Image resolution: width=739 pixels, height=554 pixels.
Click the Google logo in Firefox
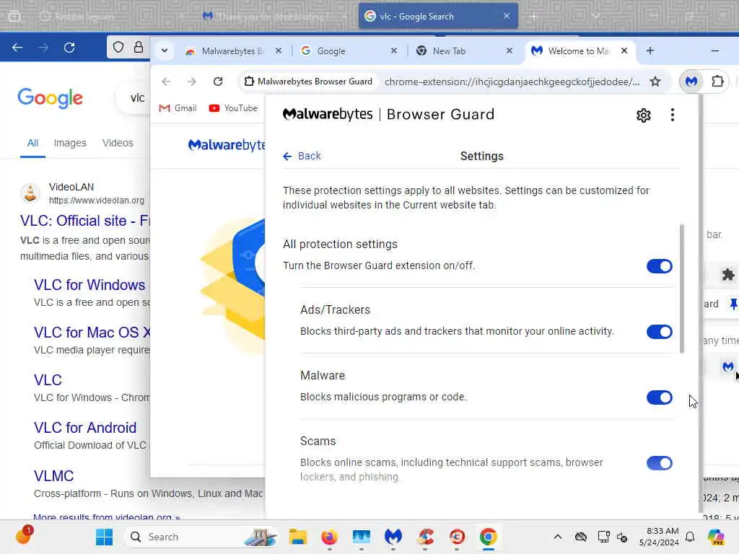coord(50,98)
